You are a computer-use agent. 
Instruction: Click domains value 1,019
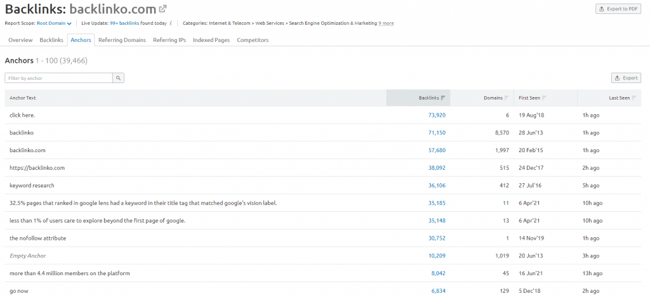point(502,256)
